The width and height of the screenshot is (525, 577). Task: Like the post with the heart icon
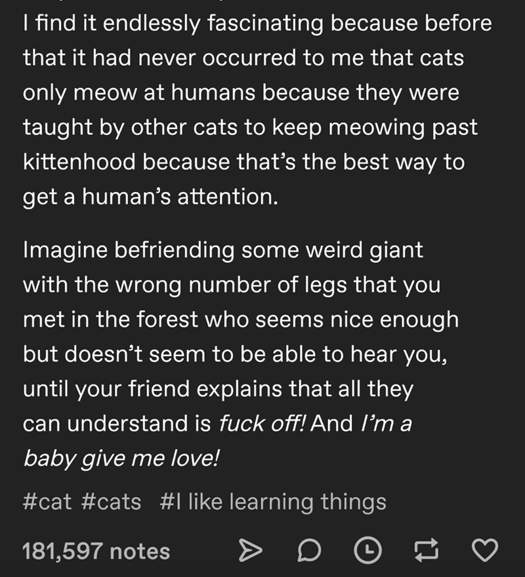click(x=485, y=551)
